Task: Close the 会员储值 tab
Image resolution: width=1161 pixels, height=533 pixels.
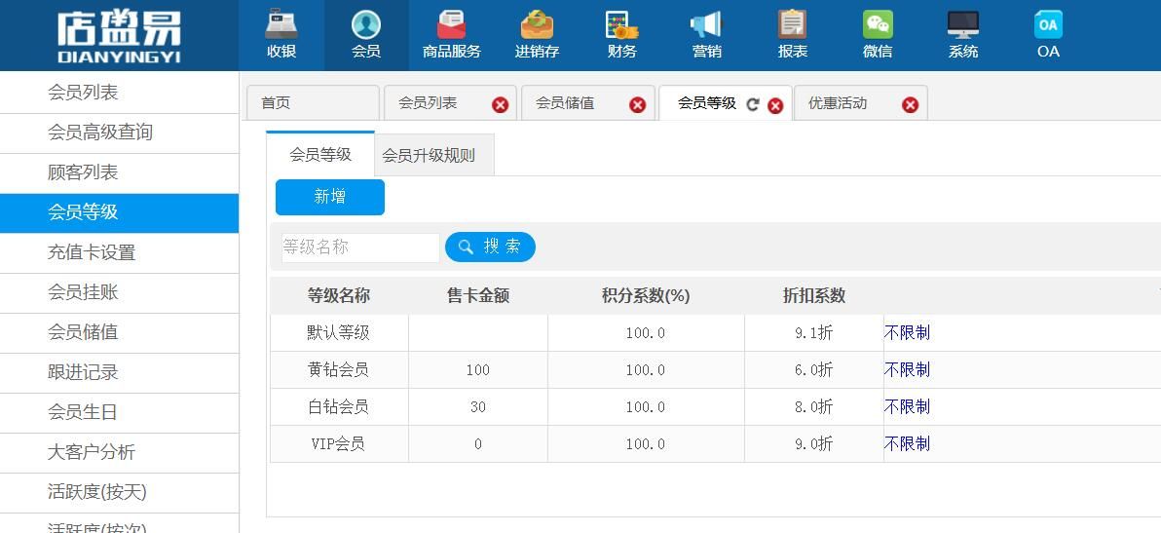Action: [638, 105]
